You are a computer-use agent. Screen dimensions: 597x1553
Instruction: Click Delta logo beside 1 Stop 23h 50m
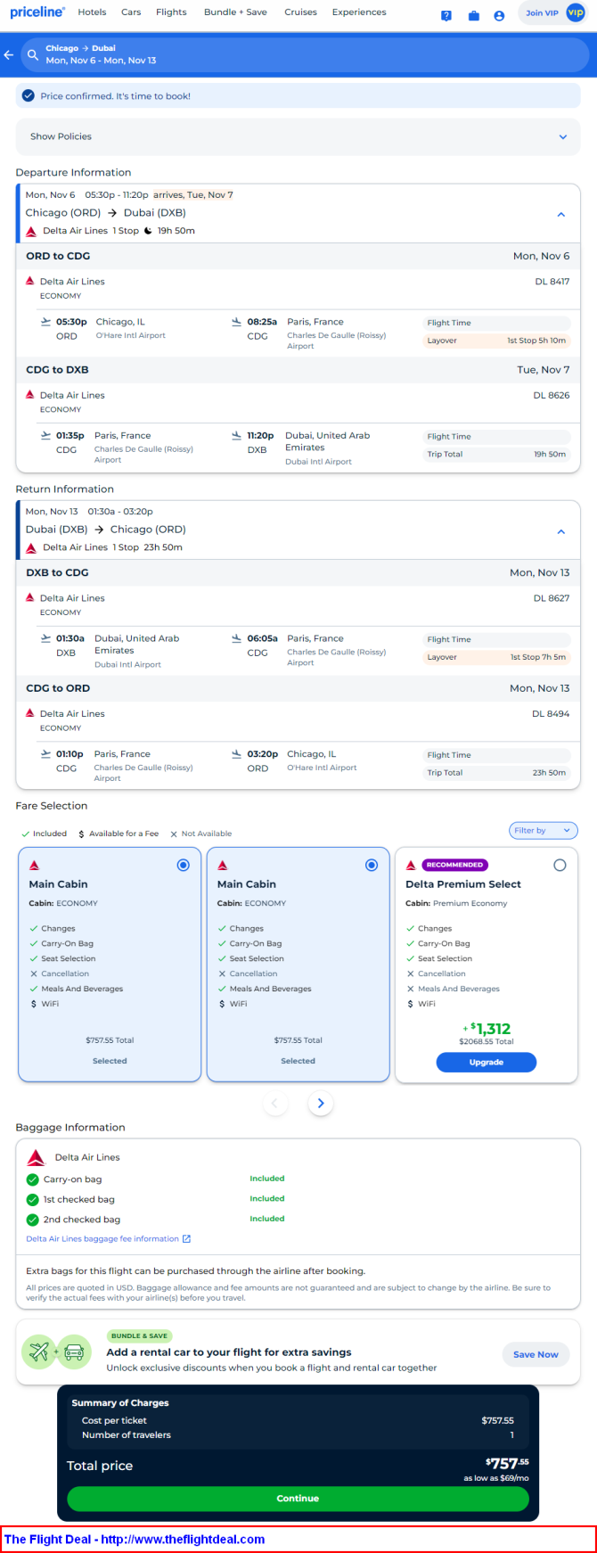pyautogui.click(x=31, y=547)
